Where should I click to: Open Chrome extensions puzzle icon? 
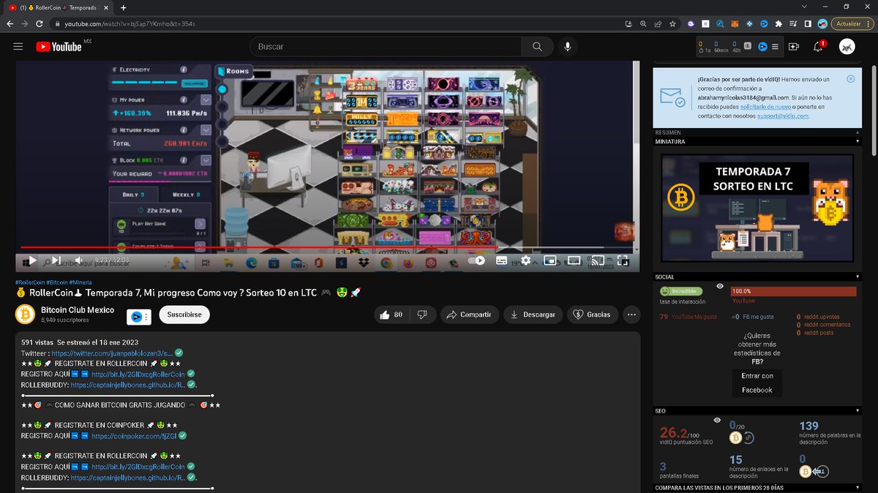pyautogui.click(x=778, y=23)
